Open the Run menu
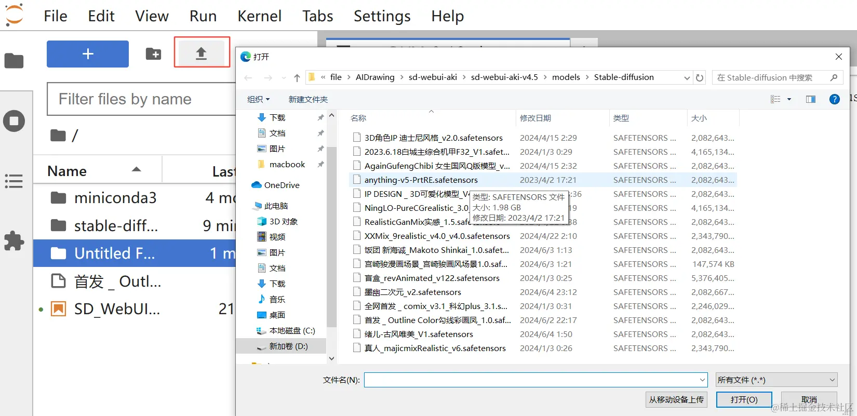The height and width of the screenshot is (416, 857). [x=203, y=16]
